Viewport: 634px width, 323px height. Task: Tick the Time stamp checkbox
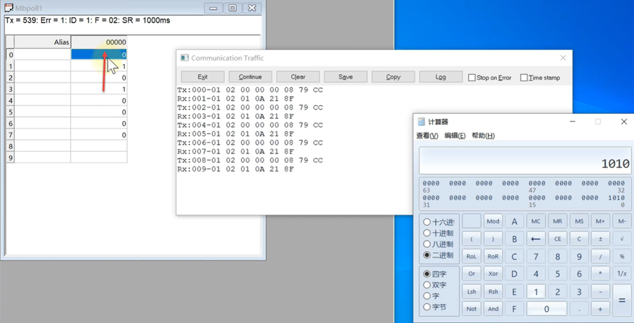point(524,78)
